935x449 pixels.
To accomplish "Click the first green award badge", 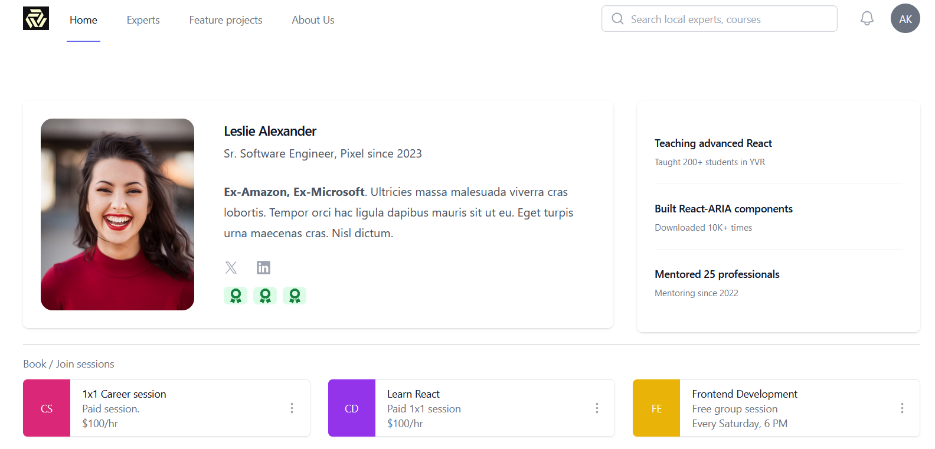I will (236, 296).
